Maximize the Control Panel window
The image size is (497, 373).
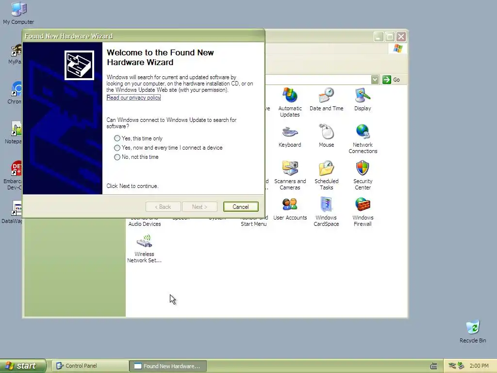click(390, 37)
